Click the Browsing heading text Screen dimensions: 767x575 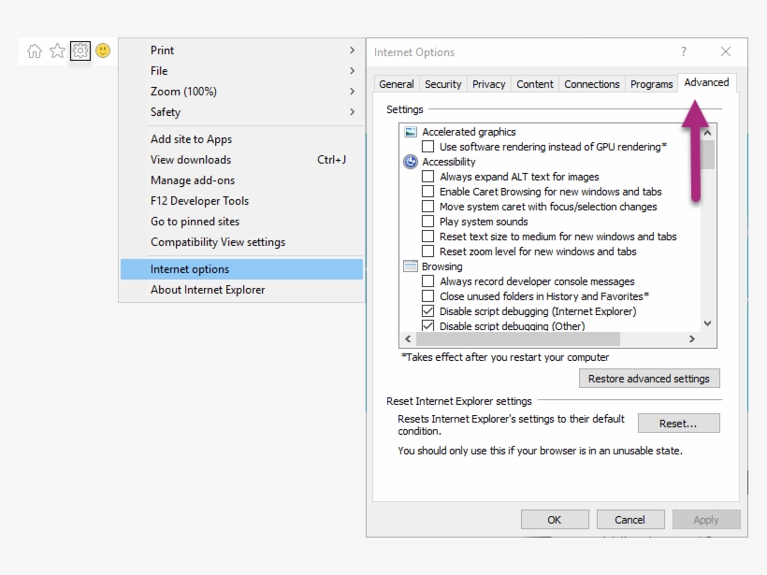[x=442, y=266]
